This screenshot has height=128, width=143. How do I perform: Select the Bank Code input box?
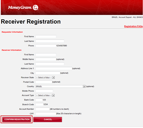tap(39, 100)
